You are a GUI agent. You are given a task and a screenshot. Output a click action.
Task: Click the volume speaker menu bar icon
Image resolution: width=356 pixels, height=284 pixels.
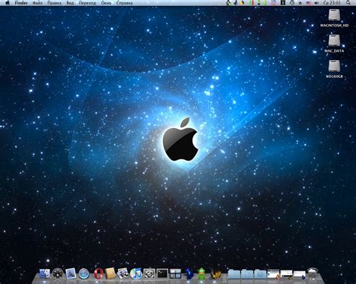[316, 3]
